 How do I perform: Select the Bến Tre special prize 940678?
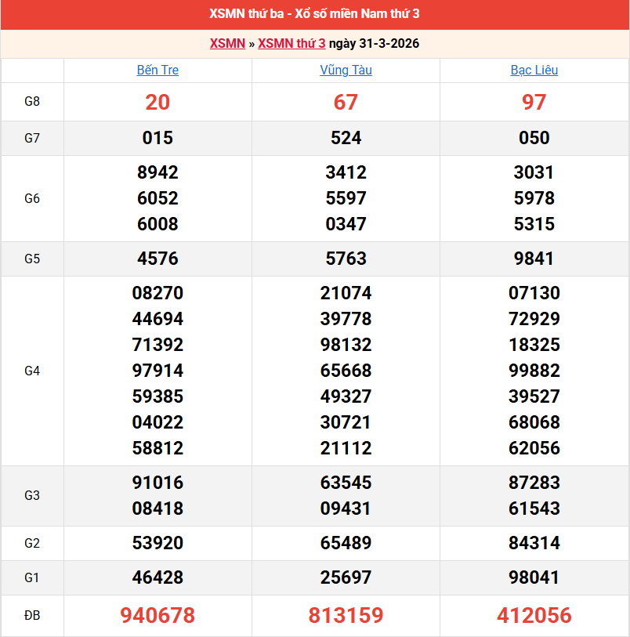click(x=157, y=616)
